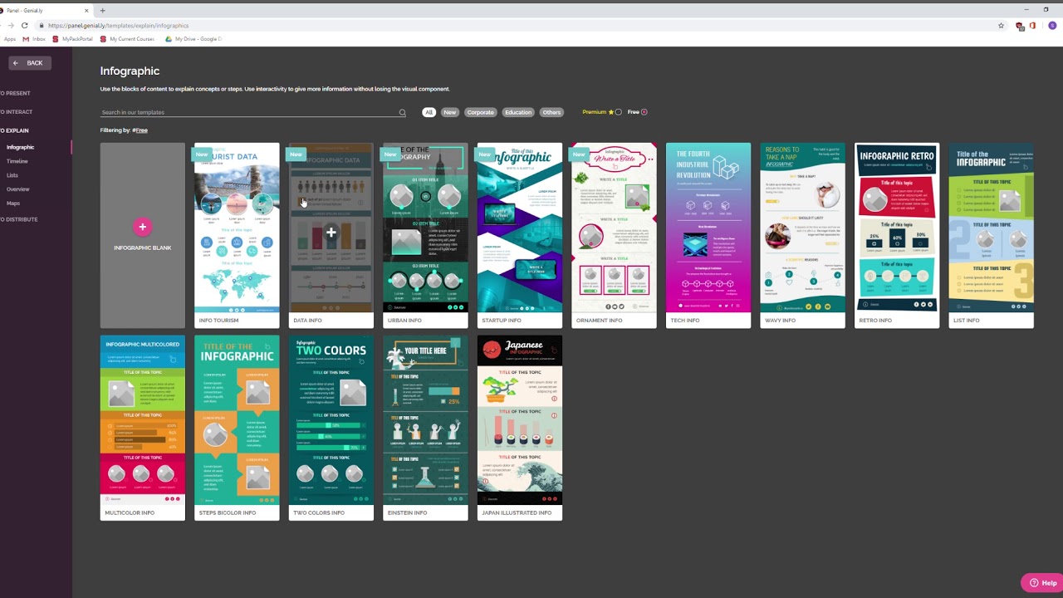Click the search magnifier icon in templates
Image resolution: width=1063 pixels, height=598 pixels.
403,113
